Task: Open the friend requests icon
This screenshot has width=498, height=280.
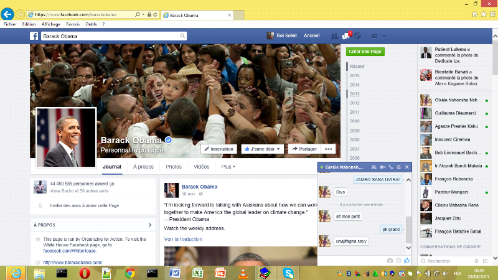Action: pyautogui.click(x=335, y=35)
